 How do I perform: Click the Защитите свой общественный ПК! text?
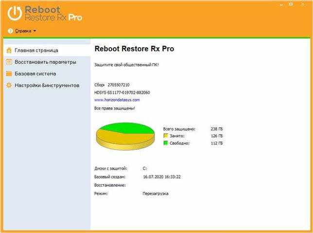[126, 65]
